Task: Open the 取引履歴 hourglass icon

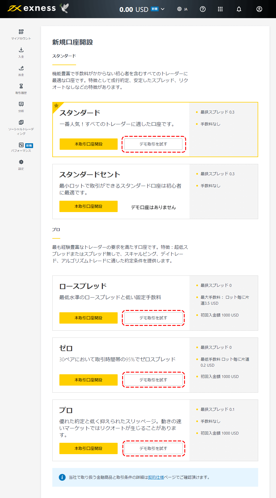Action: pyautogui.click(x=21, y=86)
